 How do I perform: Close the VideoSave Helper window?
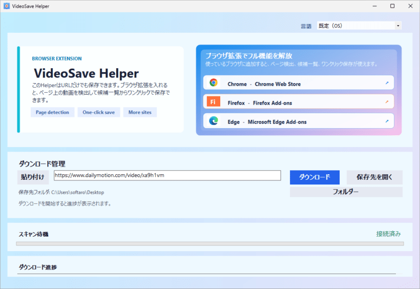tap(410, 6)
